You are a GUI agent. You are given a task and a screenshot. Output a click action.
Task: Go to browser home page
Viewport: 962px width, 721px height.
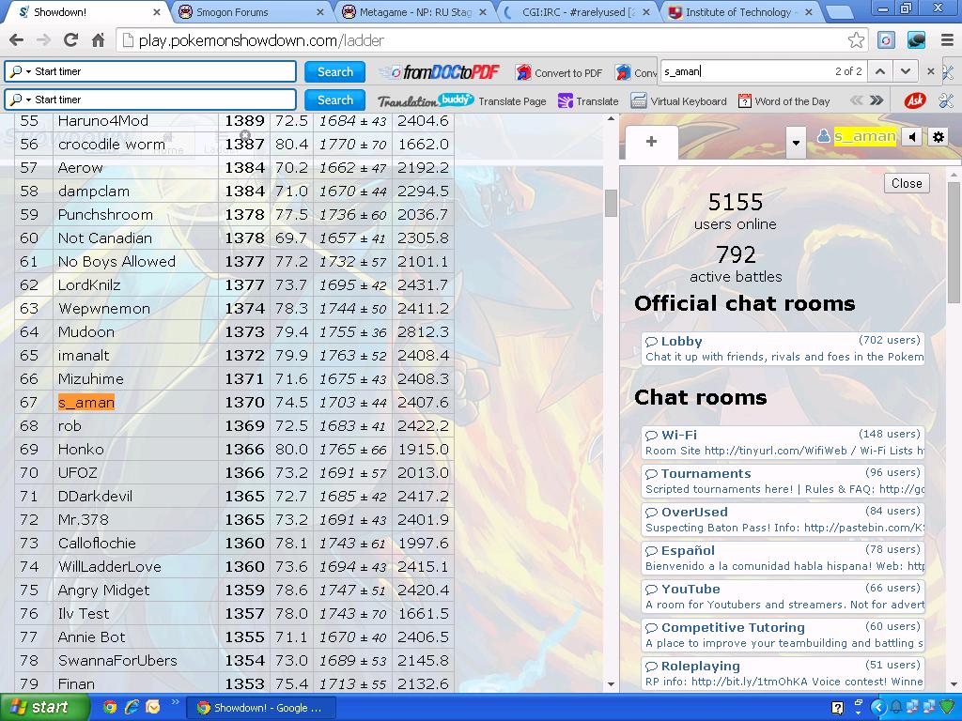pyautogui.click(x=98, y=40)
